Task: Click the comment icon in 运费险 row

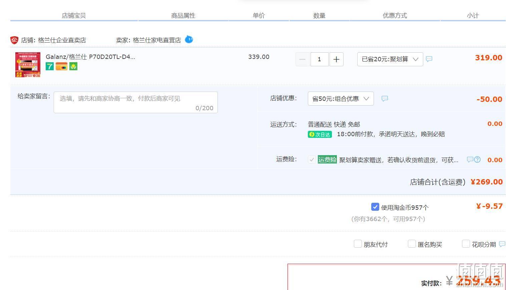Action: [470, 159]
